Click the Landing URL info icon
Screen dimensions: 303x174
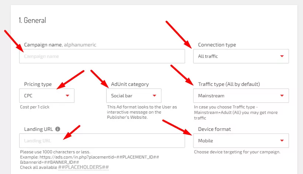click(58, 129)
